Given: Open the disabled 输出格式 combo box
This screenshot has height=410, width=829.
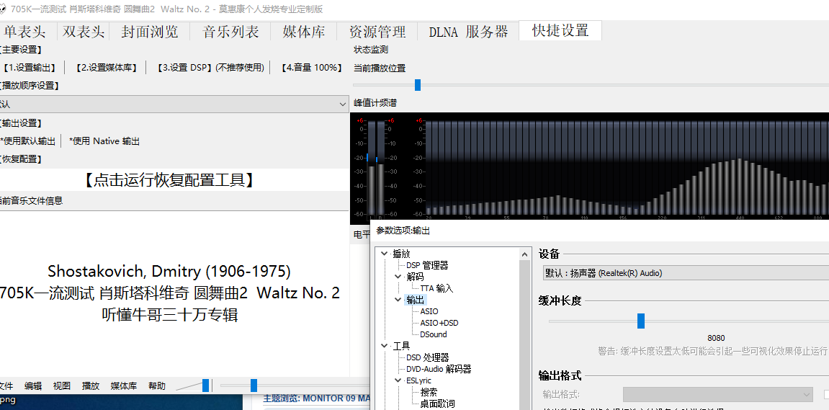Looking at the screenshot, I should (x=717, y=394).
